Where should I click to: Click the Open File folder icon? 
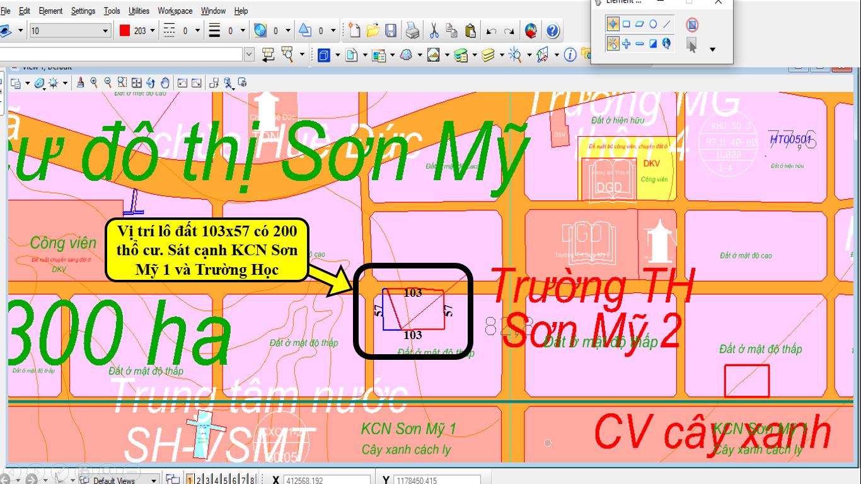373,30
